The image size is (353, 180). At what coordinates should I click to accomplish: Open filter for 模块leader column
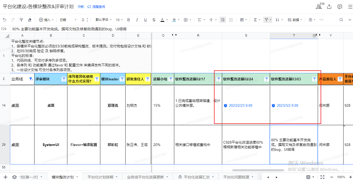(122, 79)
